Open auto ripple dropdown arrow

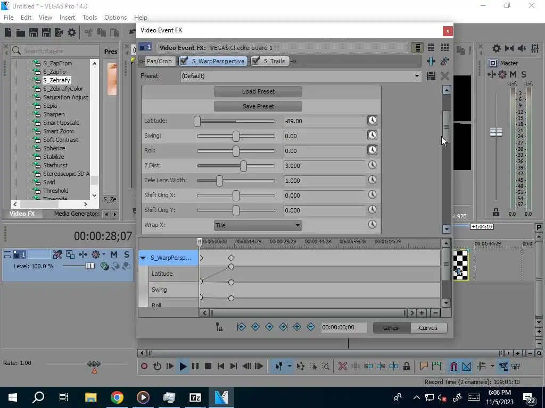pyautogui.click(x=492, y=366)
